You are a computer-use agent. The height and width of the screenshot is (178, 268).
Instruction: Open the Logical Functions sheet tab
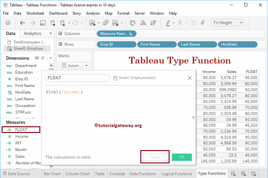(x=177, y=174)
